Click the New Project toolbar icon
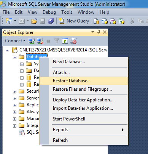Viewport: 148px width, 154px height. coord(9,21)
